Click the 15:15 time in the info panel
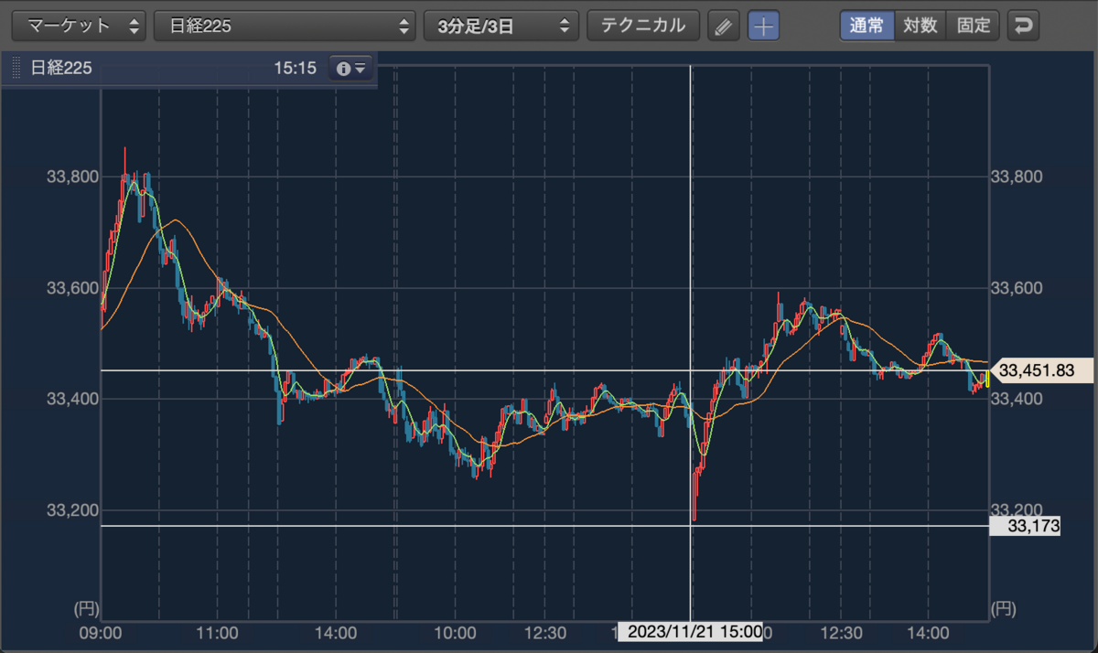 click(x=294, y=69)
